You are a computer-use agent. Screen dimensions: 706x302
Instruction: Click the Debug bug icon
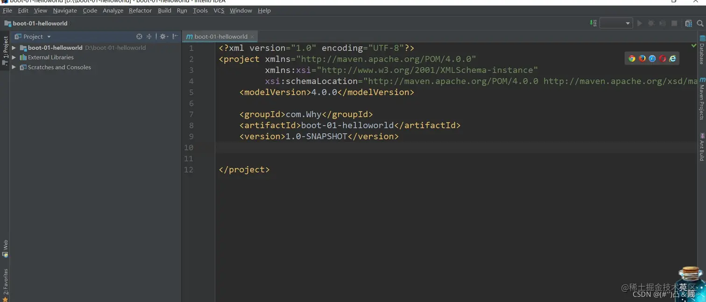[651, 23]
